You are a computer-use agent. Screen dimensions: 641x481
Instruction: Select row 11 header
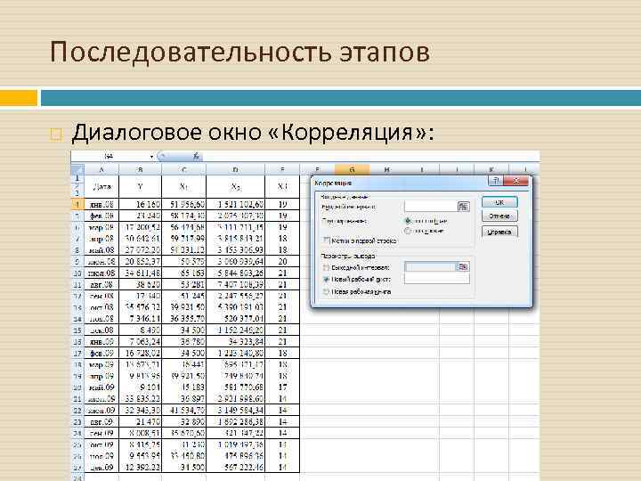(x=77, y=284)
